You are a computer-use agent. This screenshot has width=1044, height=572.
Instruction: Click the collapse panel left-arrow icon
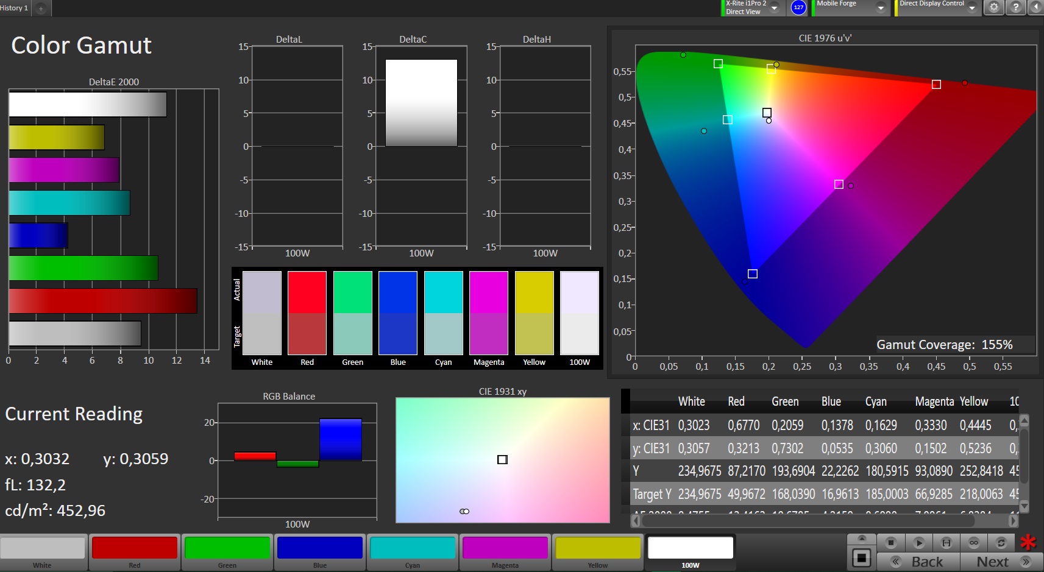coord(1035,7)
